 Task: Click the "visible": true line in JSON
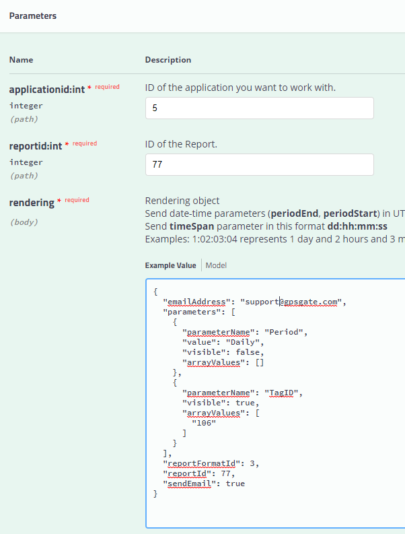[221, 403]
